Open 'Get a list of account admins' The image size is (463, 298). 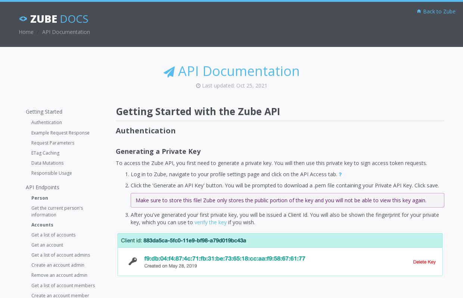pyautogui.click(x=60, y=255)
